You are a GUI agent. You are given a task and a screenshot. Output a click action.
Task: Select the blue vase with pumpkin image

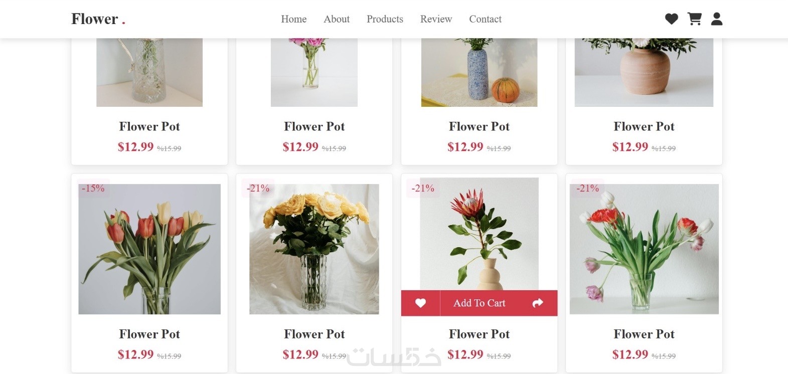coord(479,73)
